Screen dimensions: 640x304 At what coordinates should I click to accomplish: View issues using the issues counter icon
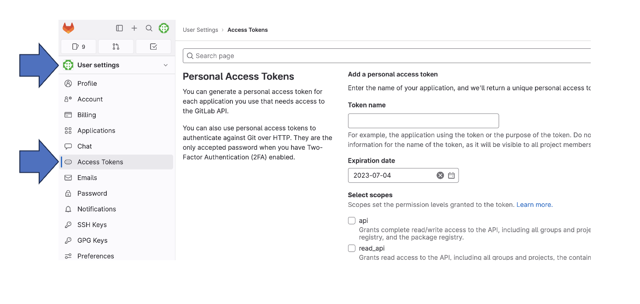[78, 47]
